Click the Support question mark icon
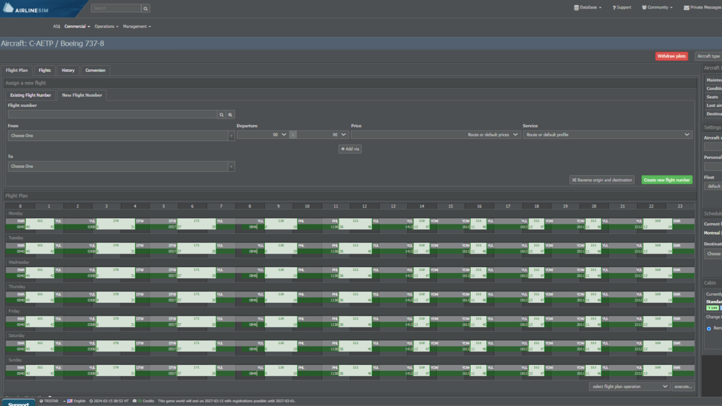This screenshot has height=406, width=722. tap(614, 7)
